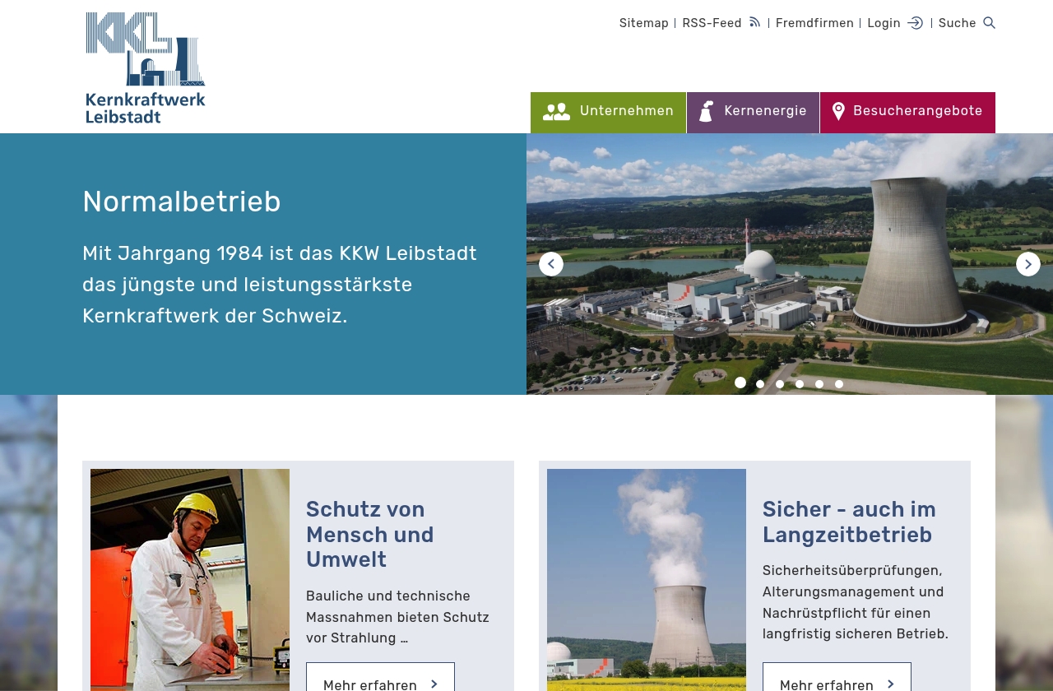The image size is (1053, 691).
Task: Select the third carousel dot
Action: pos(780,384)
